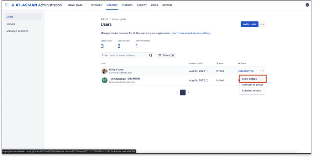The height and width of the screenshot is (157, 313).
Task: Open Learn more about access settings link
Action: click(x=191, y=33)
